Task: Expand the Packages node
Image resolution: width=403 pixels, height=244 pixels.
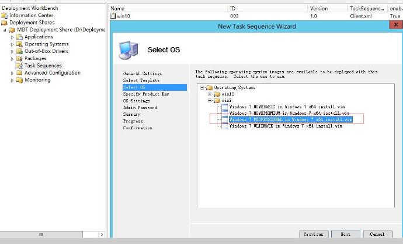Action: tap(12, 59)
